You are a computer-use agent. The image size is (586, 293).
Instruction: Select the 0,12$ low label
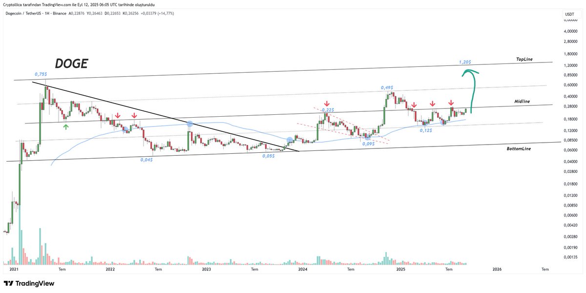pyautogui.click(x=426, y=130)
